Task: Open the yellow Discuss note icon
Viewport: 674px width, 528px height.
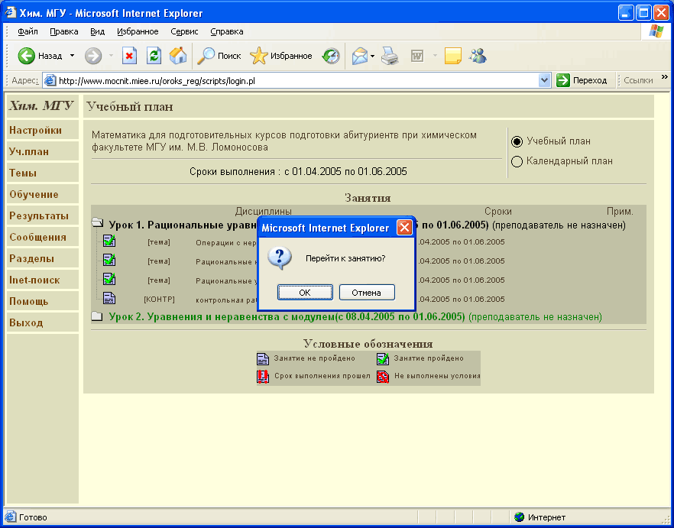Action: pos(452,56)
